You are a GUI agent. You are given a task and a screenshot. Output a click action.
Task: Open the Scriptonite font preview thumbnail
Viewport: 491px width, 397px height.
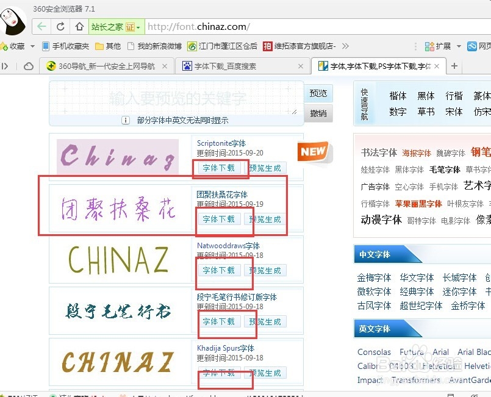click(x=118, y=157)
